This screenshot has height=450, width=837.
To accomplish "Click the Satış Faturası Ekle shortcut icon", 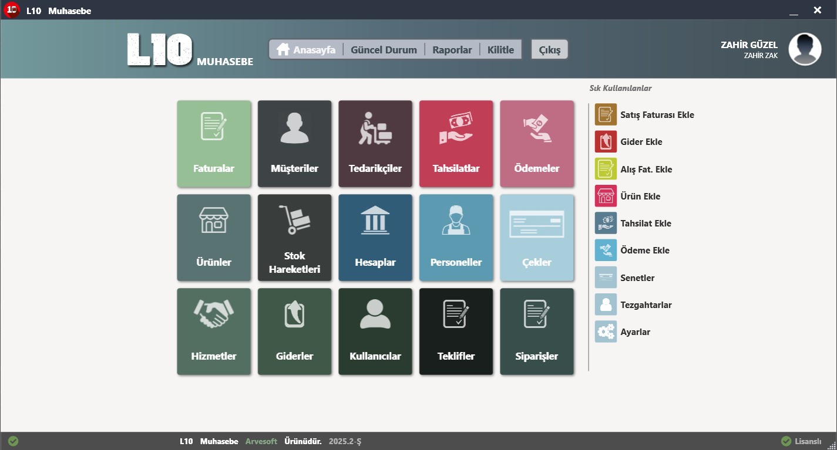I will pos(606,115).
